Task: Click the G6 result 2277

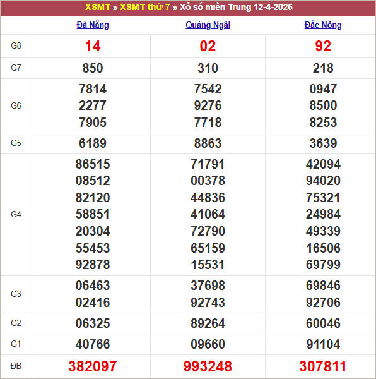Action: pyautogui.click(x=93, y=105)
